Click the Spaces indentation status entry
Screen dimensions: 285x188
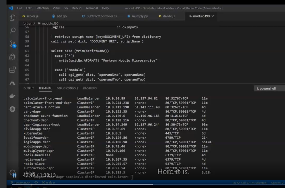click(278, 183)
